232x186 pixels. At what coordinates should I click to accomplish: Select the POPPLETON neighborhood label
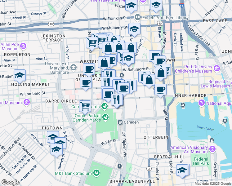pos(17,55)
